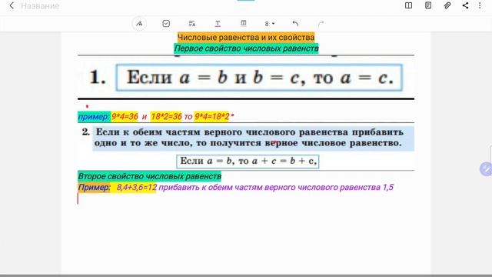Redo the last action
This screenshot has height=277, width=492.
point(321,24)
